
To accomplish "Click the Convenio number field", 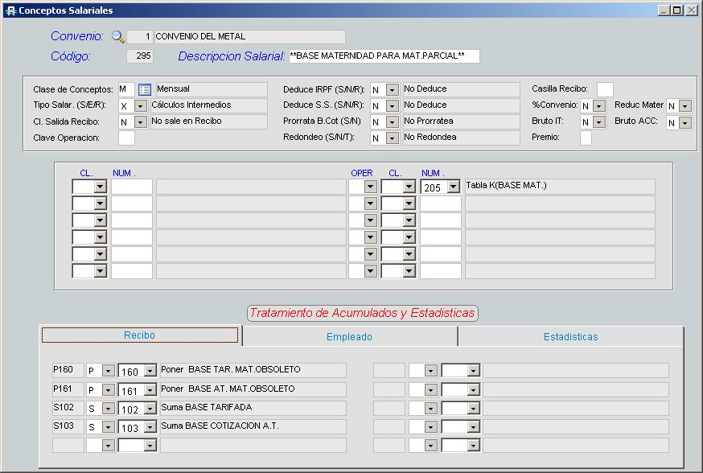I will click(x=140, y=37).
